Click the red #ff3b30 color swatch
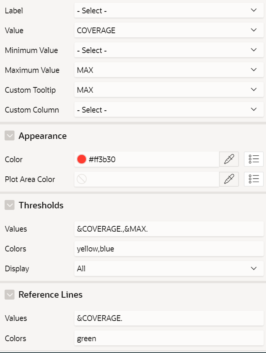This screenshot has width=266, height=353. tap(82, 160)
